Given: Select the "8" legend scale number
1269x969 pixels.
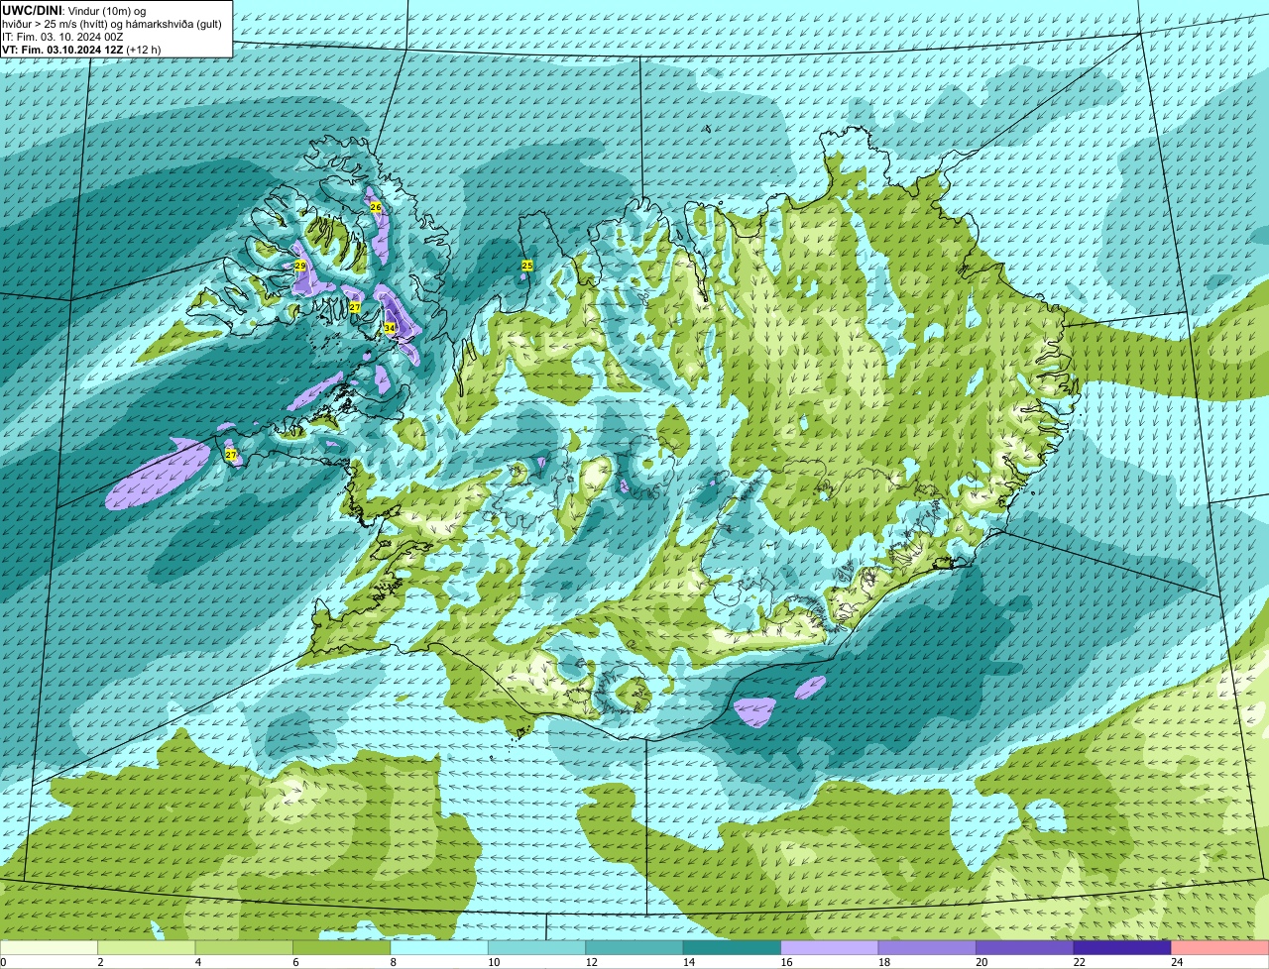Looking at the screenshot, I should [x=393, y=961].
